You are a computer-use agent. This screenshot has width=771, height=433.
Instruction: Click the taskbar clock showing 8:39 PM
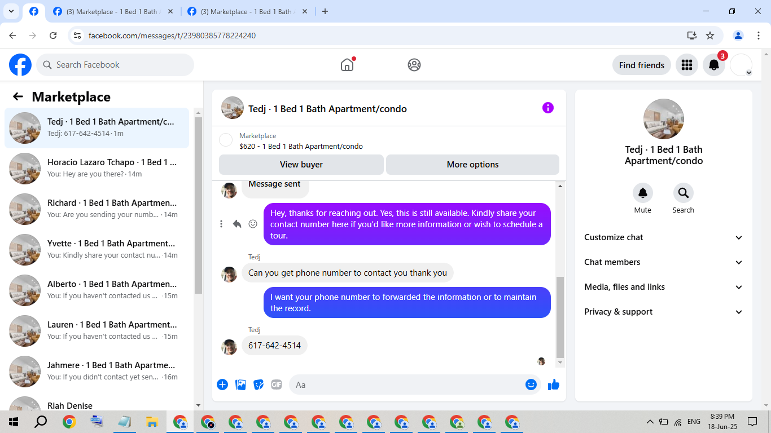coord(722,422)
